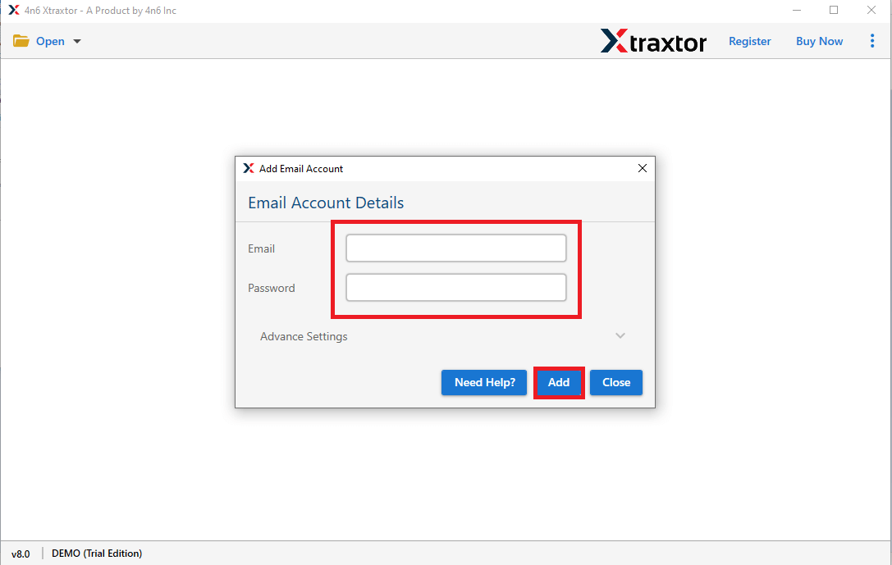Minimize the Xtraxtor window
This screenshot has width=892, height=565.
tap(797, 10)
